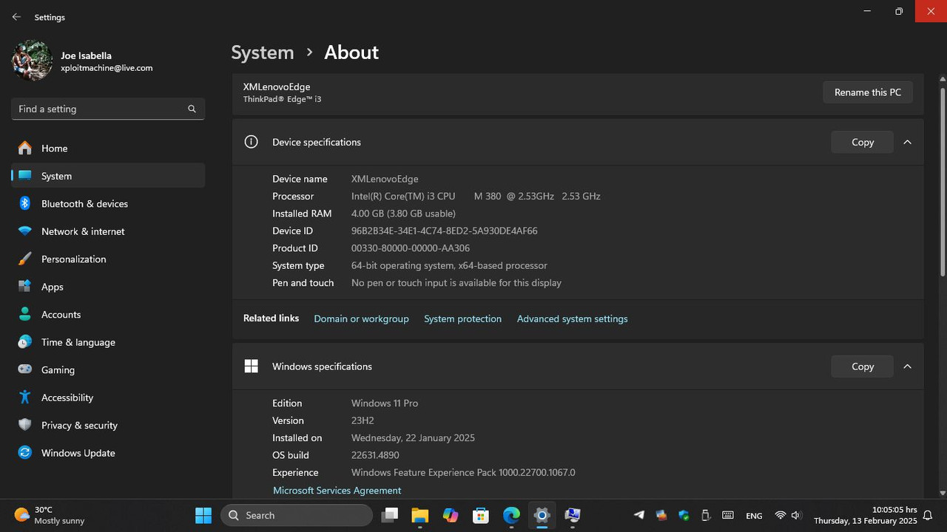This screenshot has height=532, width=947.
Task: Click the Rename this PC button
Action: 867,92
